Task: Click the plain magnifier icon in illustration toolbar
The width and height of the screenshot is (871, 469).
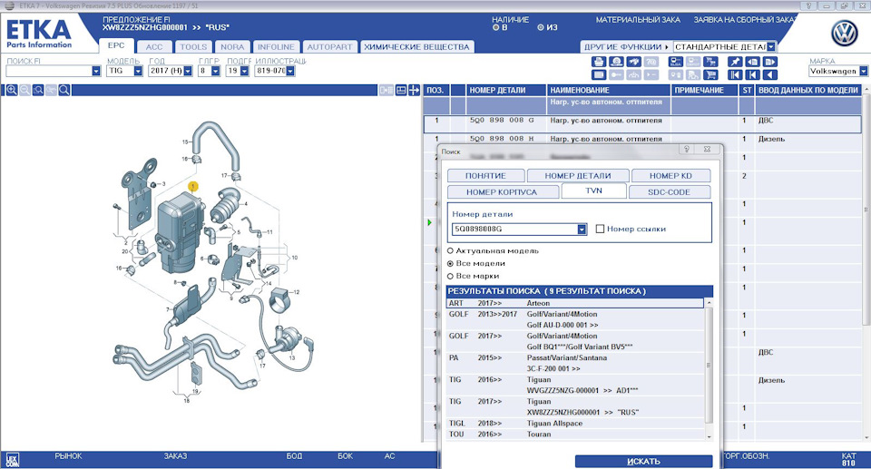Action: coord(64,90)
